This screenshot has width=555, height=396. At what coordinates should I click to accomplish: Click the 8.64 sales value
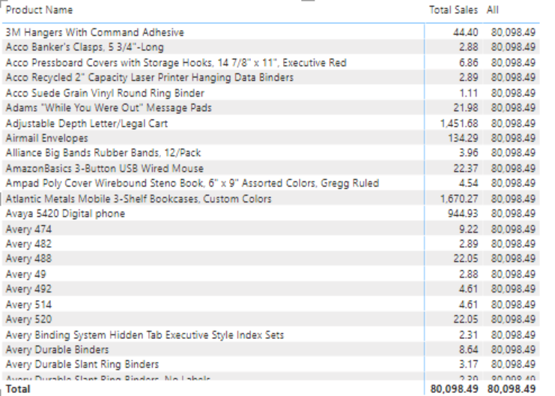click(x=468, y=349)
